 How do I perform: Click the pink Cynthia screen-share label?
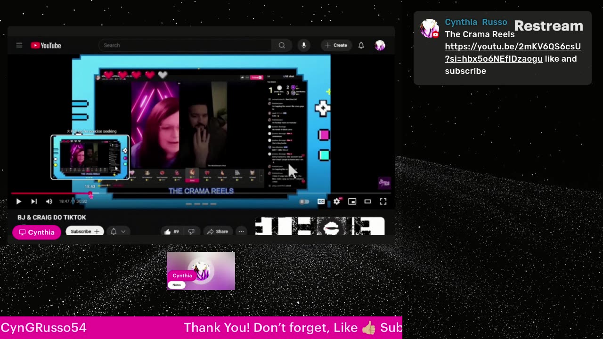point(37,232)
